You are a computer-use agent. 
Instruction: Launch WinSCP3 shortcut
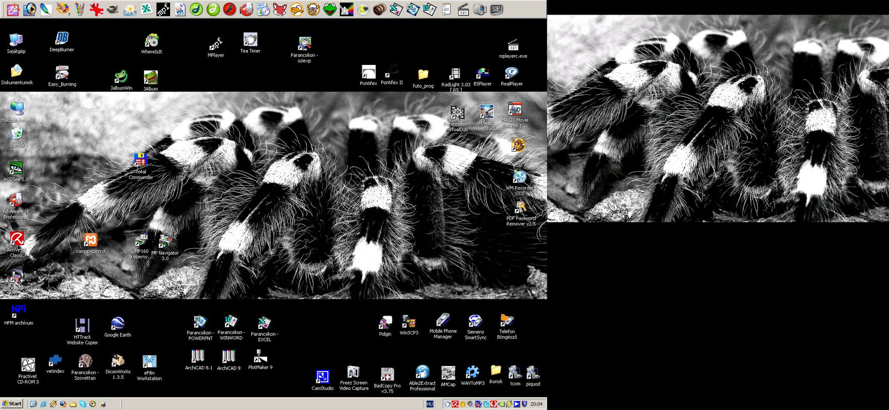tap(409, 325)
